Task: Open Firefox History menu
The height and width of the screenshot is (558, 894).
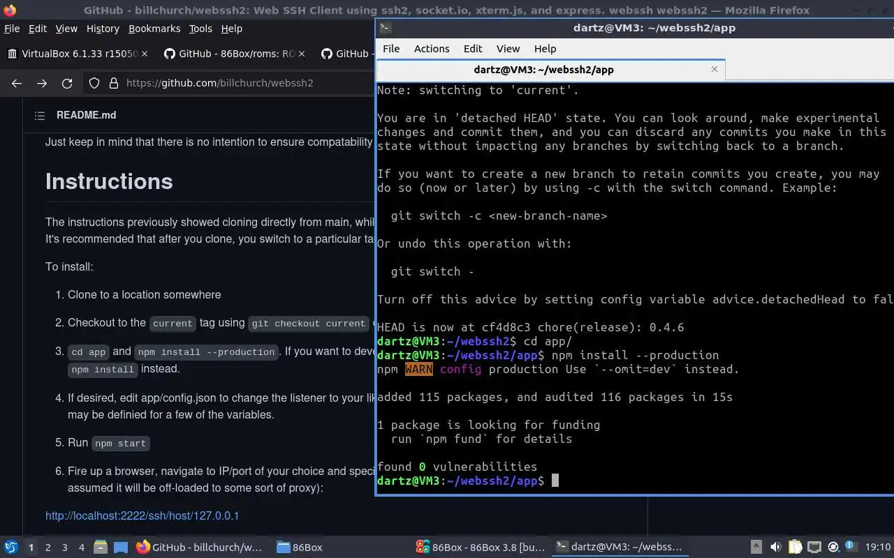Action: point(103,29)
